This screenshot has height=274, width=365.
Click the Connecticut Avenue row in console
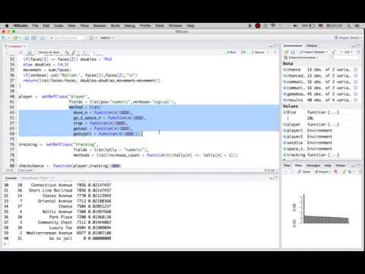click(x=58, y=185)
